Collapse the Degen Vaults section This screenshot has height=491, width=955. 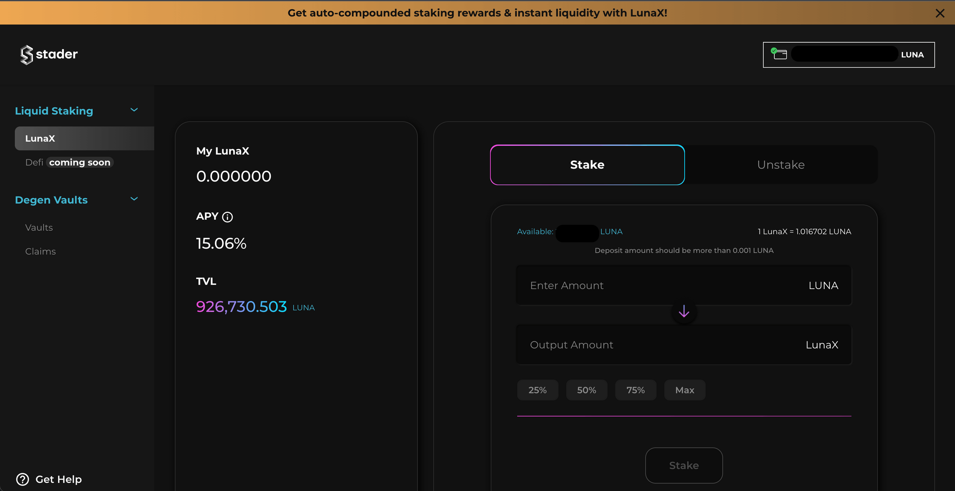pos(134,199)
